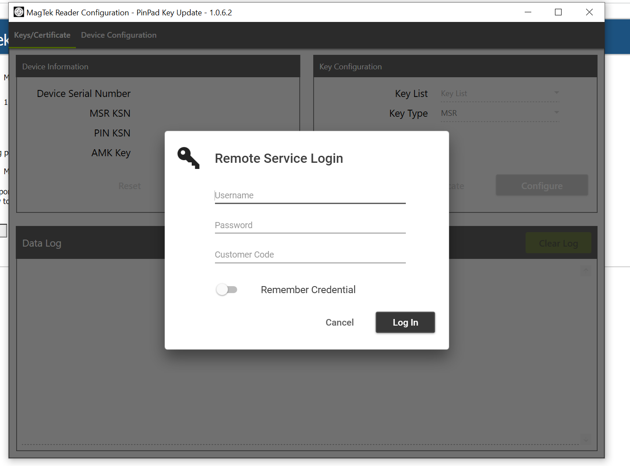
Task: Click the Data Log scroll down arrow
Action: [586, 438]
